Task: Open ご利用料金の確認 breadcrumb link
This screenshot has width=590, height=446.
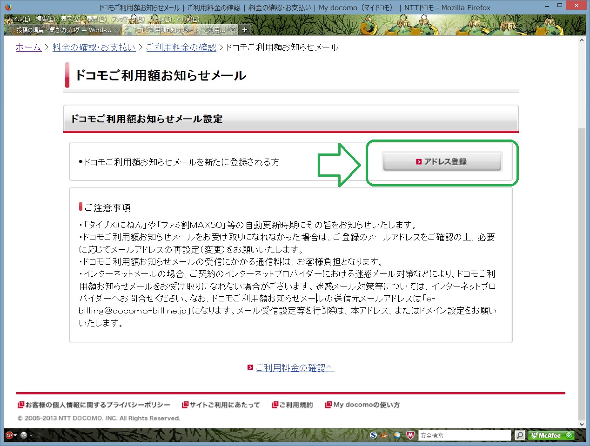Action: pos(181,47)
